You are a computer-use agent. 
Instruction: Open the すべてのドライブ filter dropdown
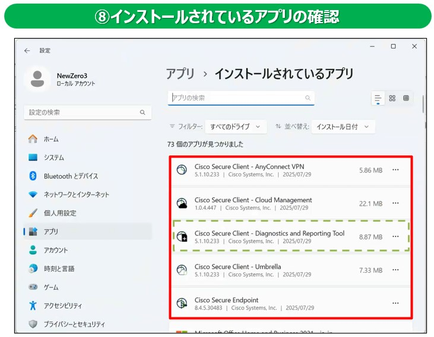pos(236,127)
